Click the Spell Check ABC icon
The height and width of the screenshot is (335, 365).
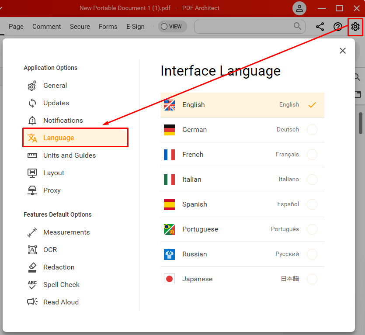tap(32, 285)
